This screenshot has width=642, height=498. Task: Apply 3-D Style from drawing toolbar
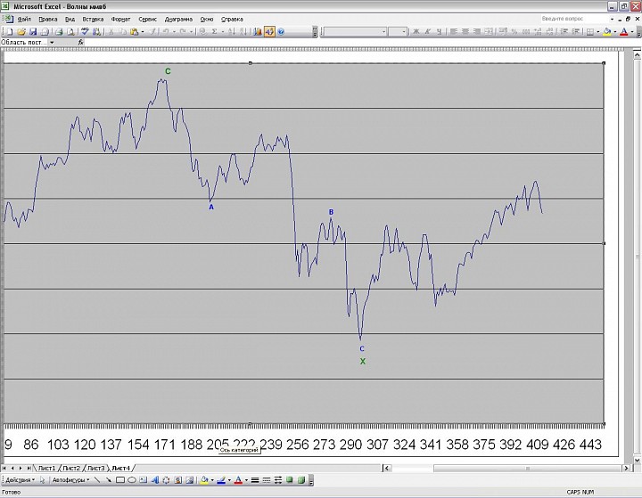click(301, 480)
